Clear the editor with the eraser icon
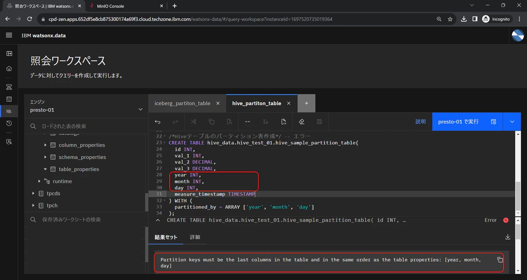527x280 pixels. 301,122
